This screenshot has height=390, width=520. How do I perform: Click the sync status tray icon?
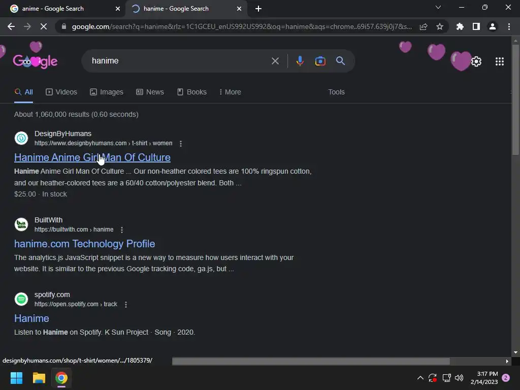433,378
